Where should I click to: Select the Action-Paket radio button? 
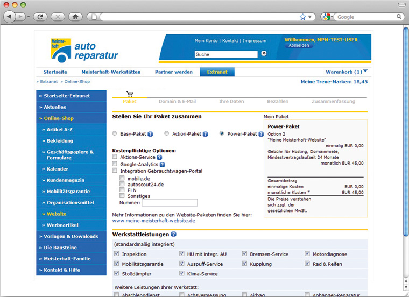[167, 133]
